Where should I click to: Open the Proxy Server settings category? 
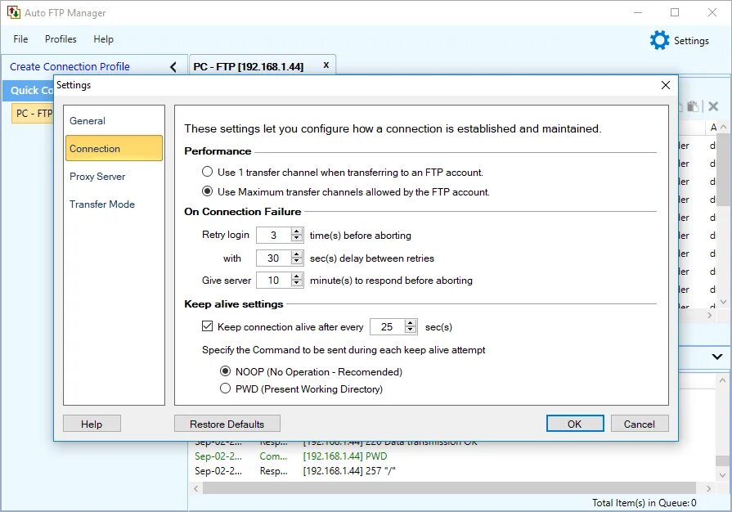click(114, 177)
